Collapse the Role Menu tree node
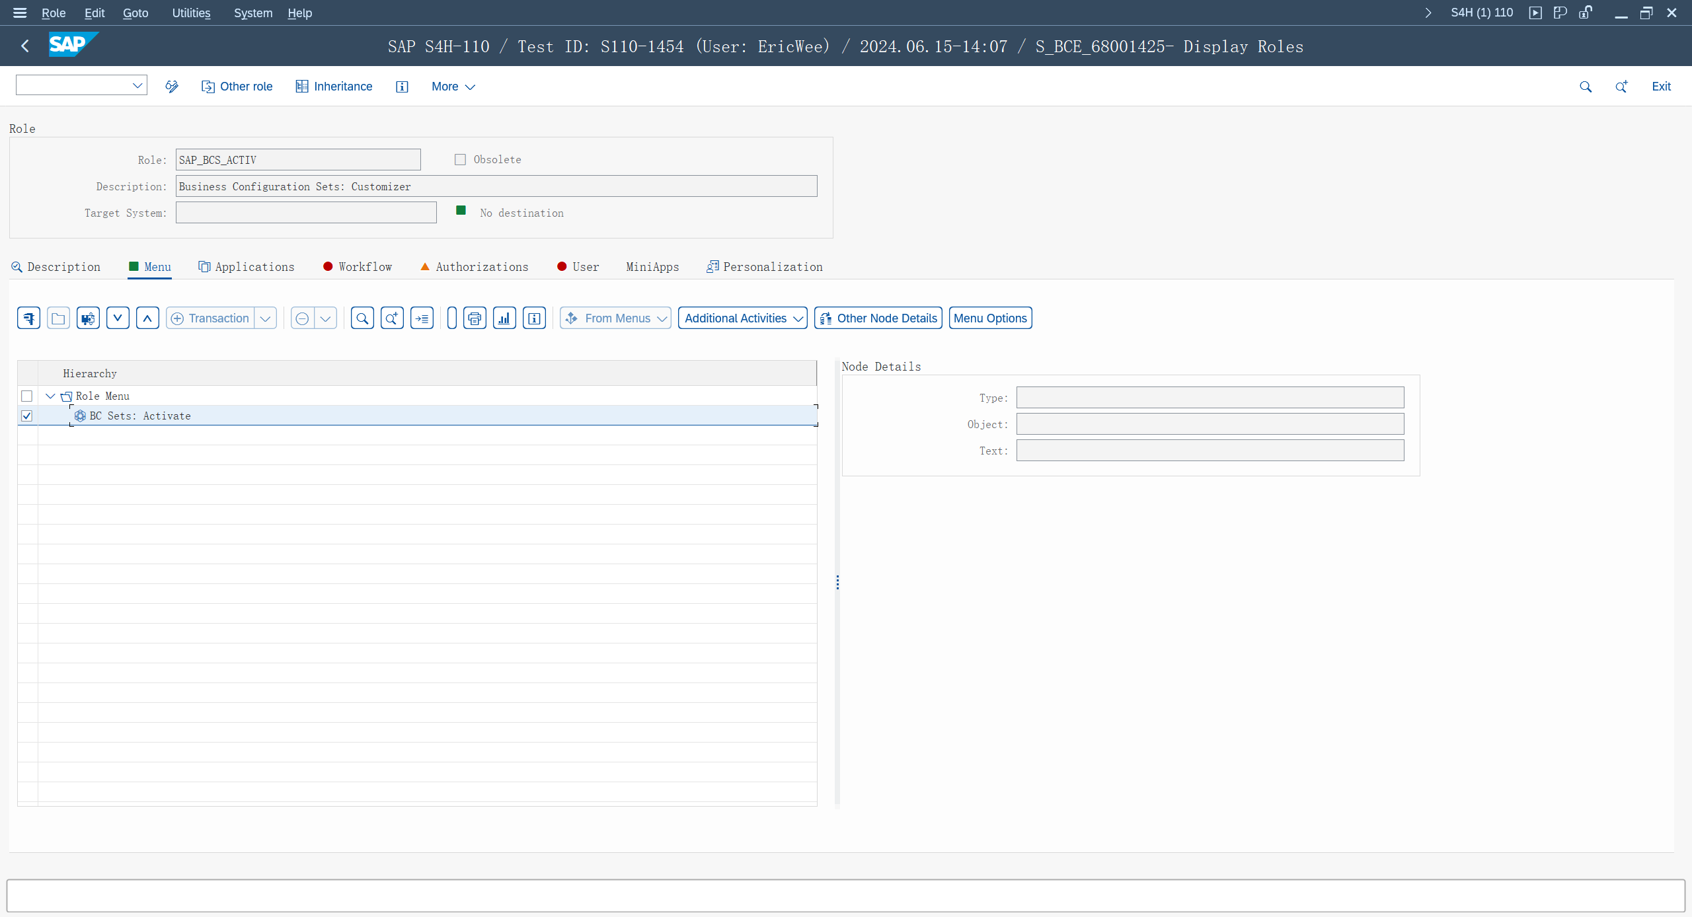This screenshot has height=917, width=1692. pos(50,396)
